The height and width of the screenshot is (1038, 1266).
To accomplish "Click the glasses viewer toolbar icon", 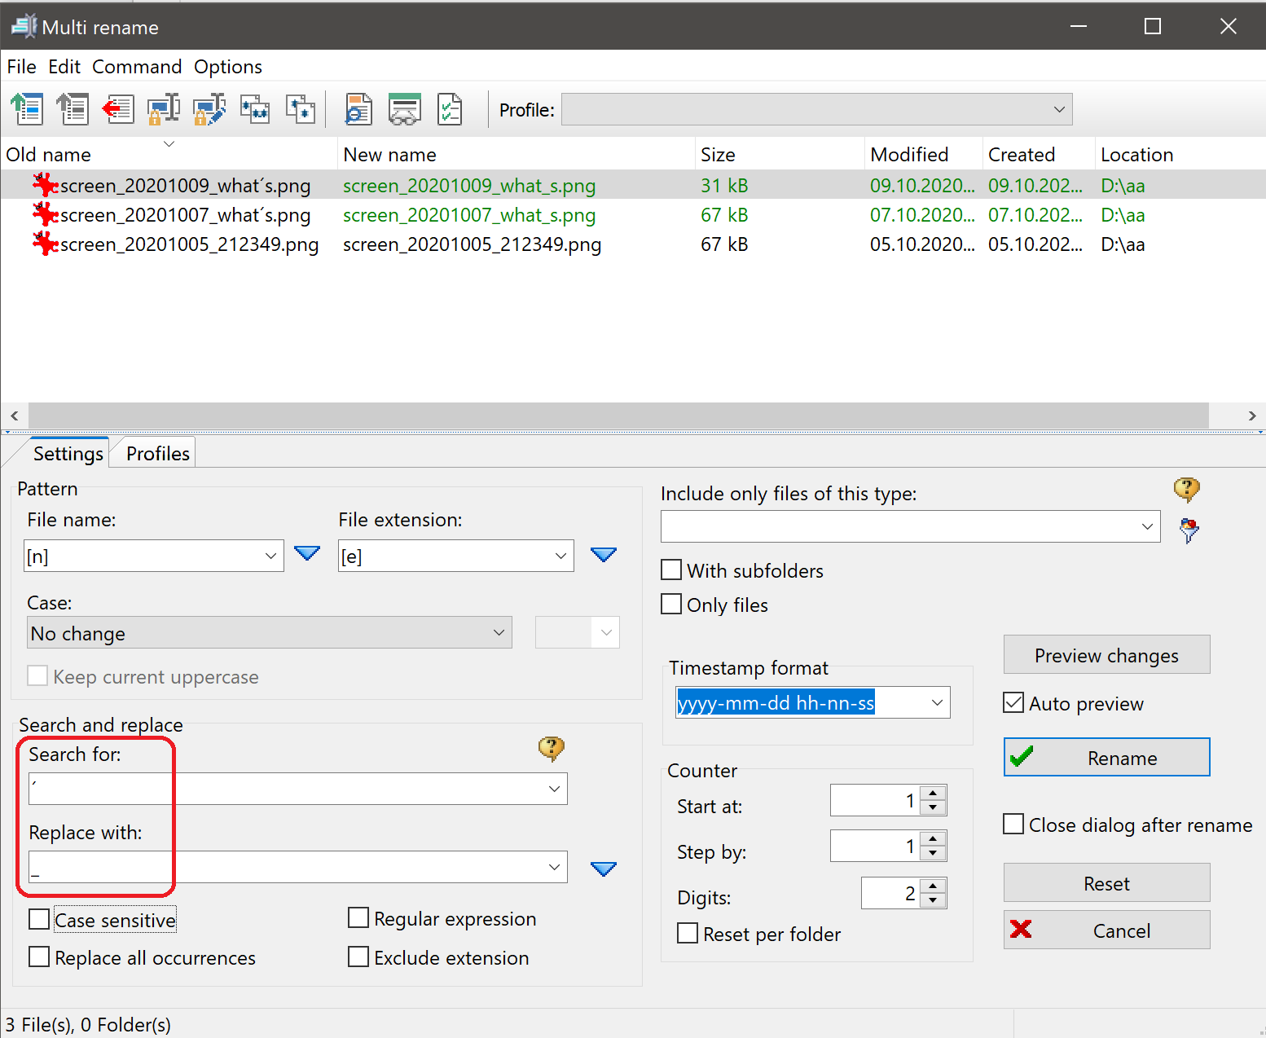I will click(404, 109).
